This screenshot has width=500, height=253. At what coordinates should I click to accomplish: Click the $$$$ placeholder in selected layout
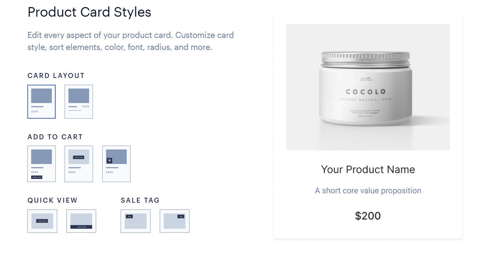pyautogui.click(x=34, y=111)
